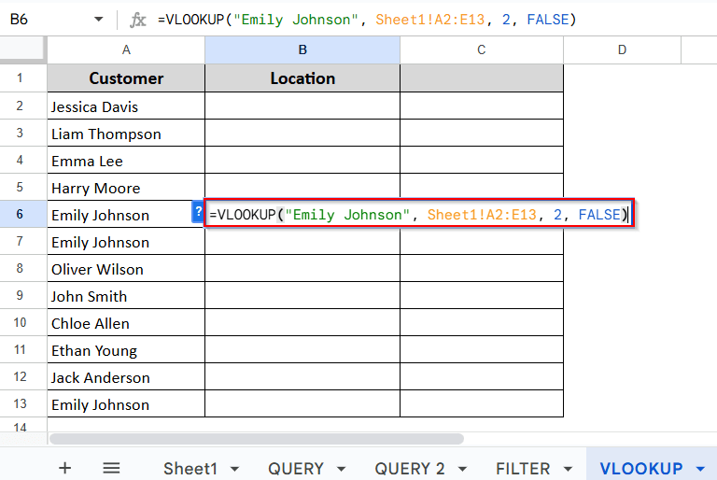Expand the Name Box dropdown arrow

click(98, 20)
